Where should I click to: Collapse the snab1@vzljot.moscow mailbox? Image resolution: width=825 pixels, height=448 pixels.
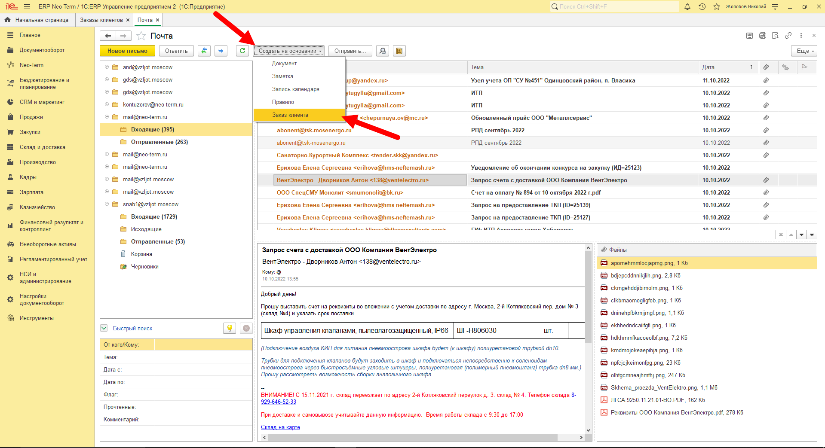107,204
